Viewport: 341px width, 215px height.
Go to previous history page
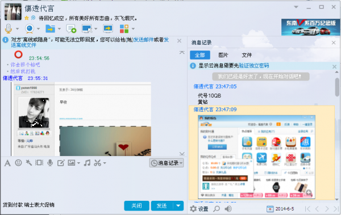(317, 209)
